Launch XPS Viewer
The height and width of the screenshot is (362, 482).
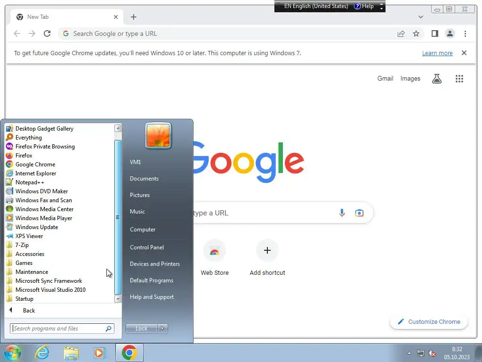click(29, 236)
